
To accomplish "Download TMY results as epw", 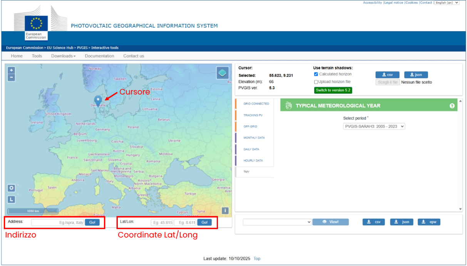I will point(429,222).
